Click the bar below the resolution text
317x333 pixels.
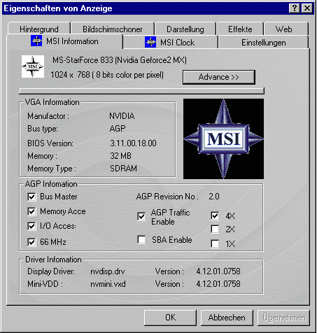[141, 91]
